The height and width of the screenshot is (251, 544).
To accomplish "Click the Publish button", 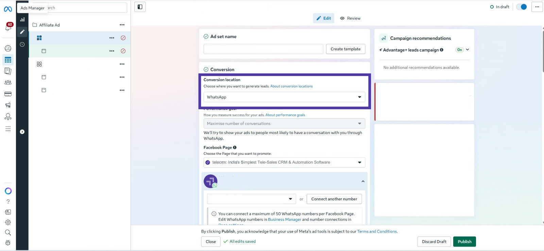I will click(464, 242).
